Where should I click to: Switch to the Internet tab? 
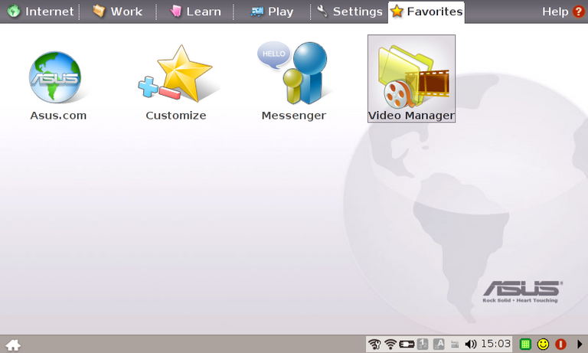(x=41, y=11)
